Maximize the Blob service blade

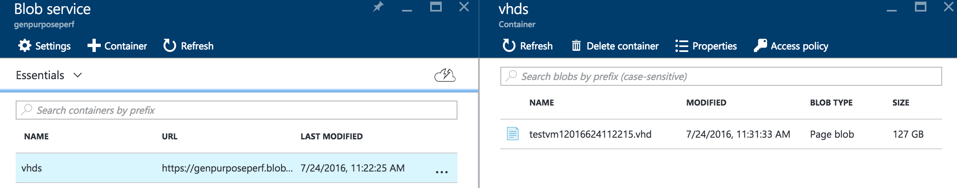(x=436, y=7)
